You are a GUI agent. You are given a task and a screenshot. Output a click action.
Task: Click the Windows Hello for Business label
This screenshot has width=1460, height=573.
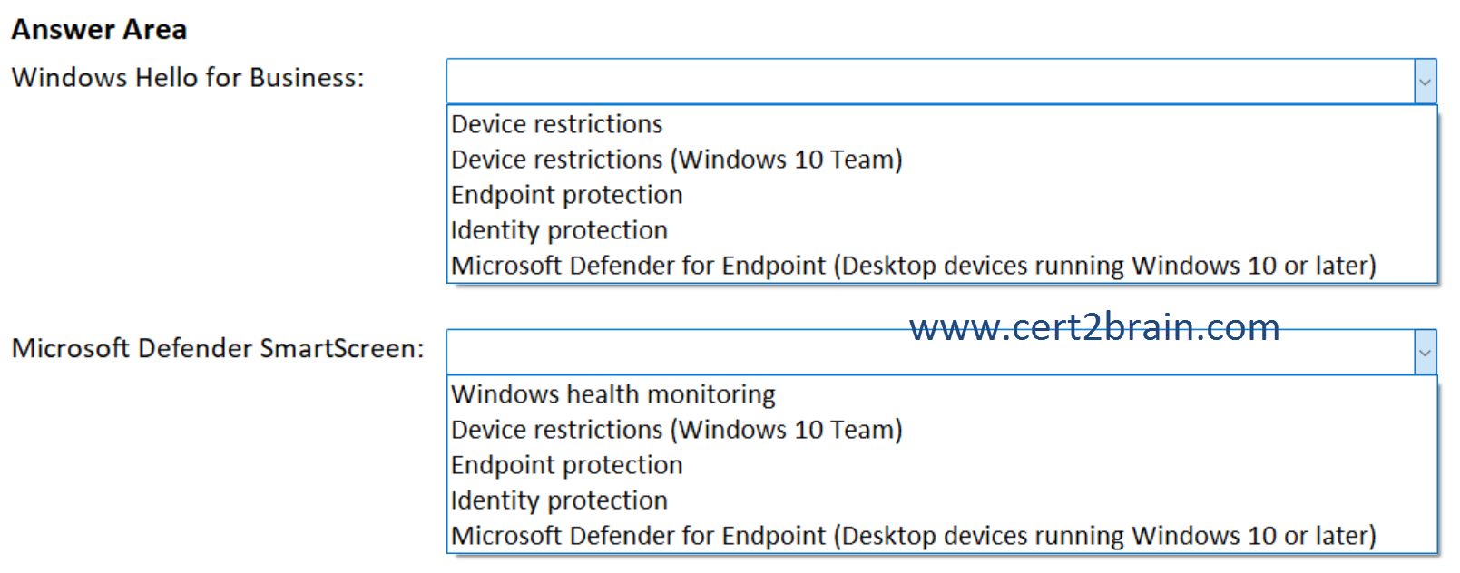point(188,78)
